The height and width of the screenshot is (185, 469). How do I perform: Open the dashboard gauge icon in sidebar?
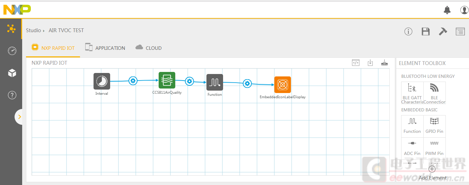(12, 51)
